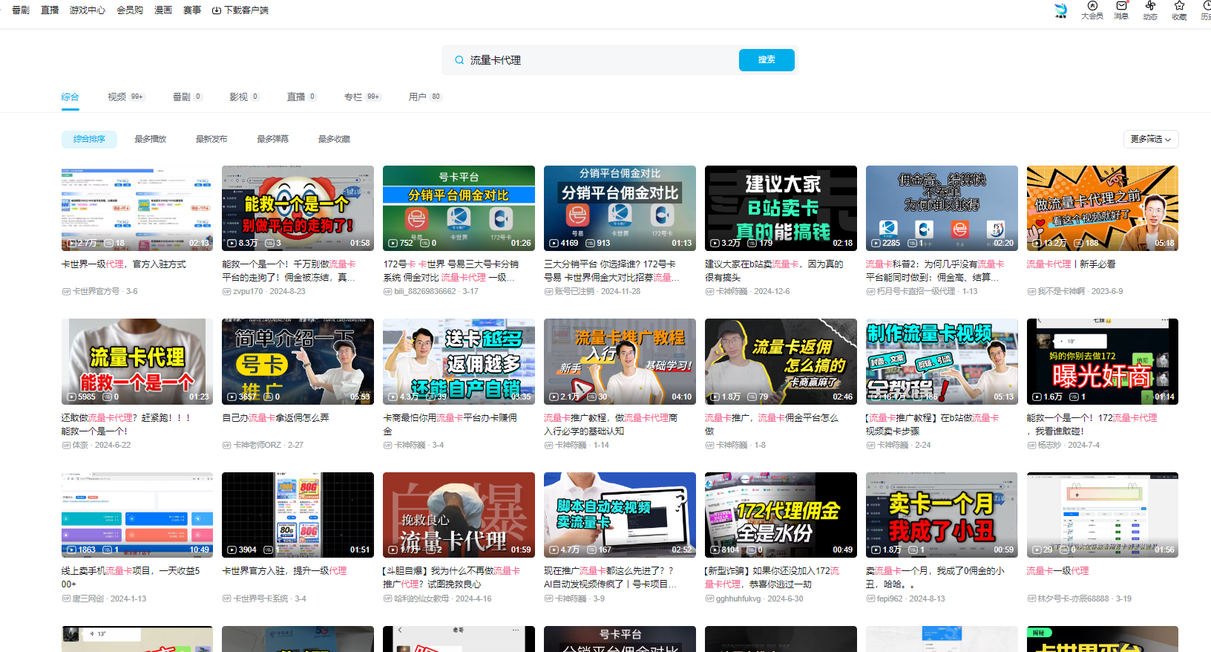Image resolution: width=1211 pixels, height=652 pixels.
Task: Switch to the 用户 80 tab
Action: (425, 97)
